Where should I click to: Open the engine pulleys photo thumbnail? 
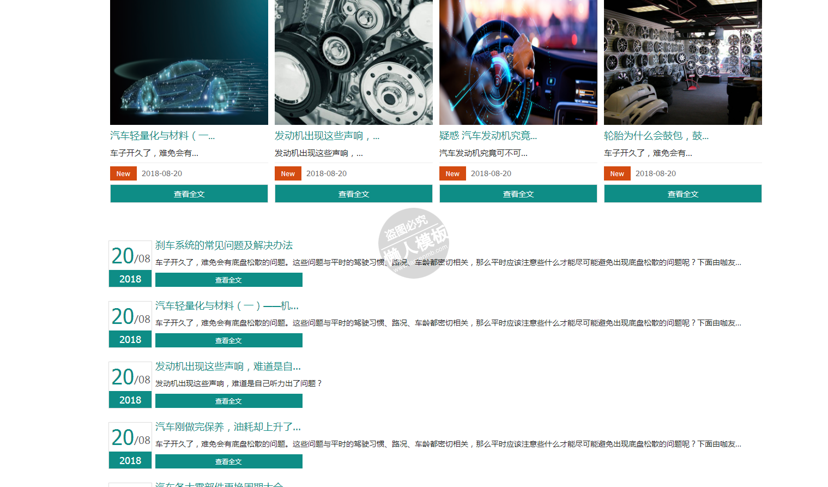354,62
